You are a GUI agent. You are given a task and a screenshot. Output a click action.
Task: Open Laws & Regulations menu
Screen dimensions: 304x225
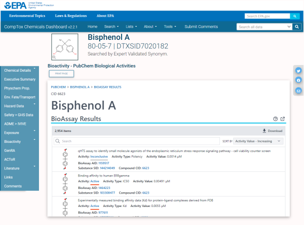(68, 16)
